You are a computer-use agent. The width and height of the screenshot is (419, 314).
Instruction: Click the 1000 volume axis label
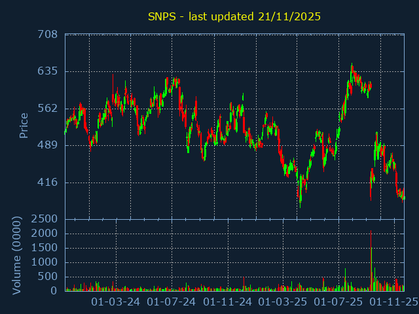coord(45,262)
